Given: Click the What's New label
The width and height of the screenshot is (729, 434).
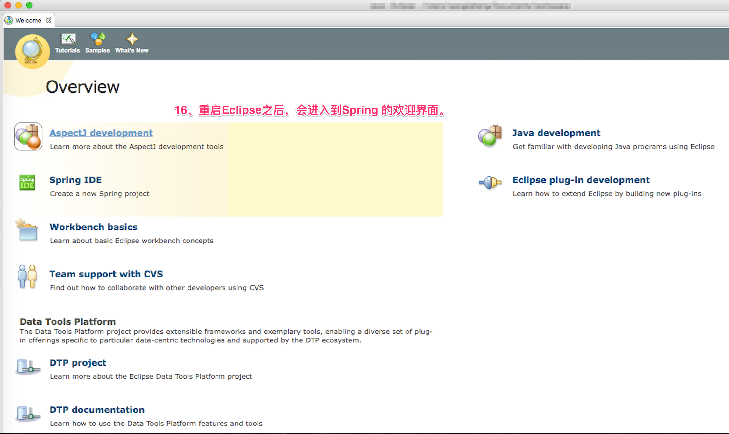Looking at the screenshot, I should point(132,50).
